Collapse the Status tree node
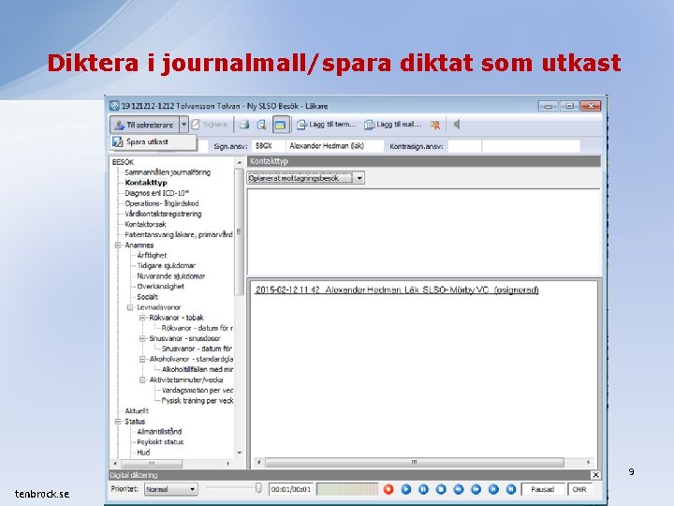 click(118, 422)
